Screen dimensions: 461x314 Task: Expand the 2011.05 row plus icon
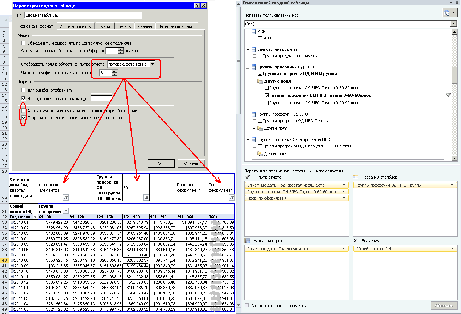[x=12, y=309]
